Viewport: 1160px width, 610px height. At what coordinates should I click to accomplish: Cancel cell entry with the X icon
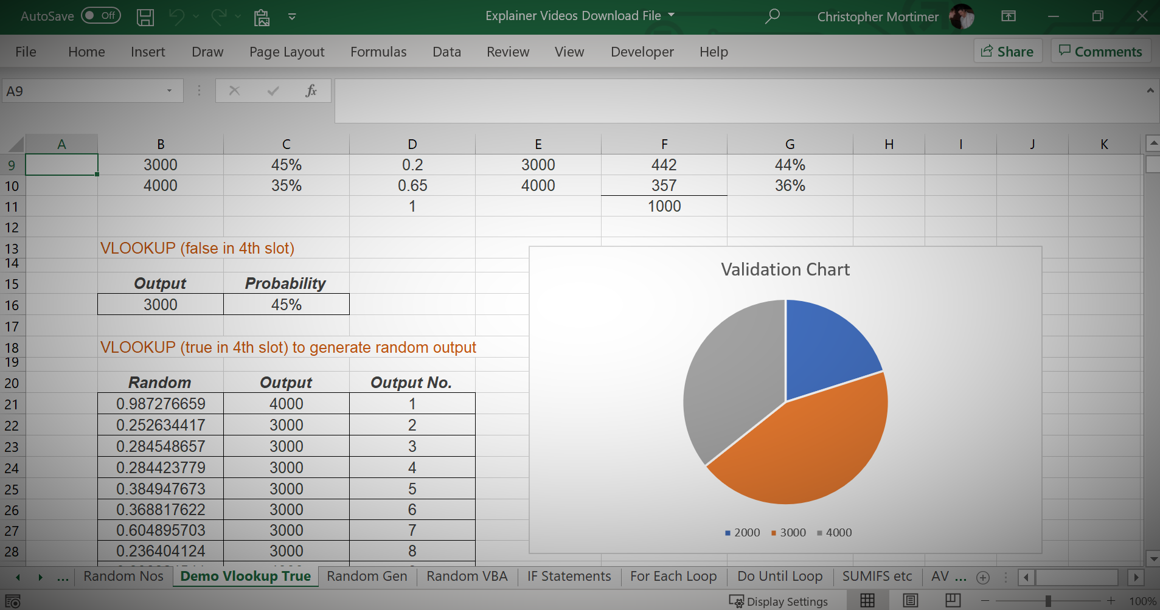point(234,91)
